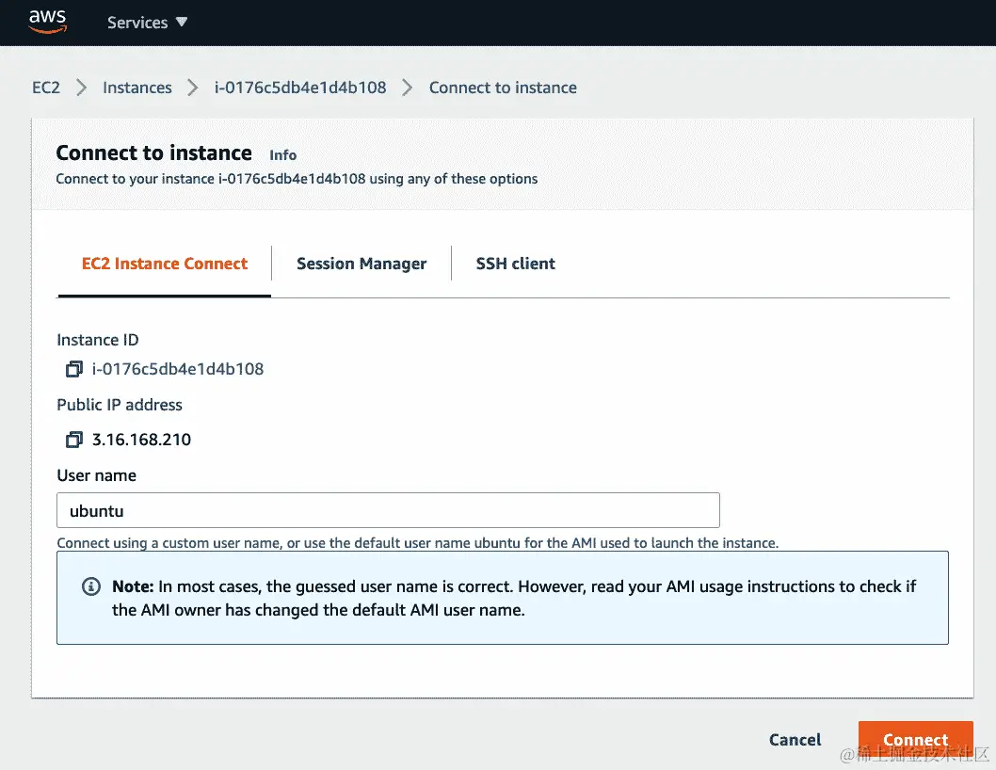The width and height of the screenshot is (996, 770).
Task: Open the Info link next to the heading
Action: (x=282, y=155)
